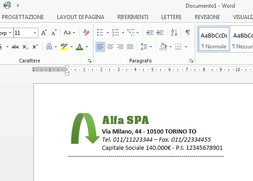Open the LAYOUT DI PAGINA tab

click(x=80, y=17)
